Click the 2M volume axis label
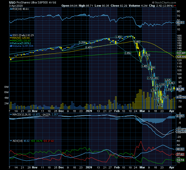 coord(6,103)
